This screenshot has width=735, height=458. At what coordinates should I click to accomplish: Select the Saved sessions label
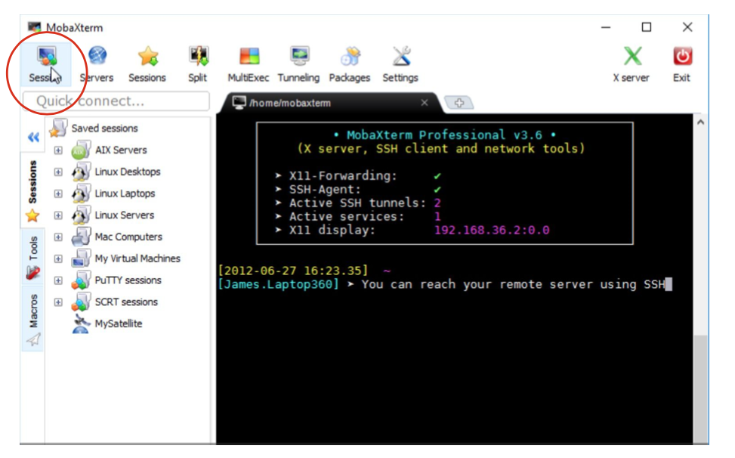pos(104,128)
